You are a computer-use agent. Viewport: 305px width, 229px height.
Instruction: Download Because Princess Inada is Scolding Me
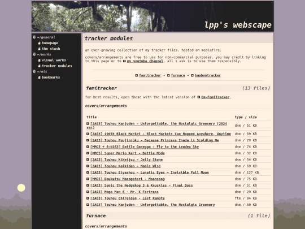[154, 140]
